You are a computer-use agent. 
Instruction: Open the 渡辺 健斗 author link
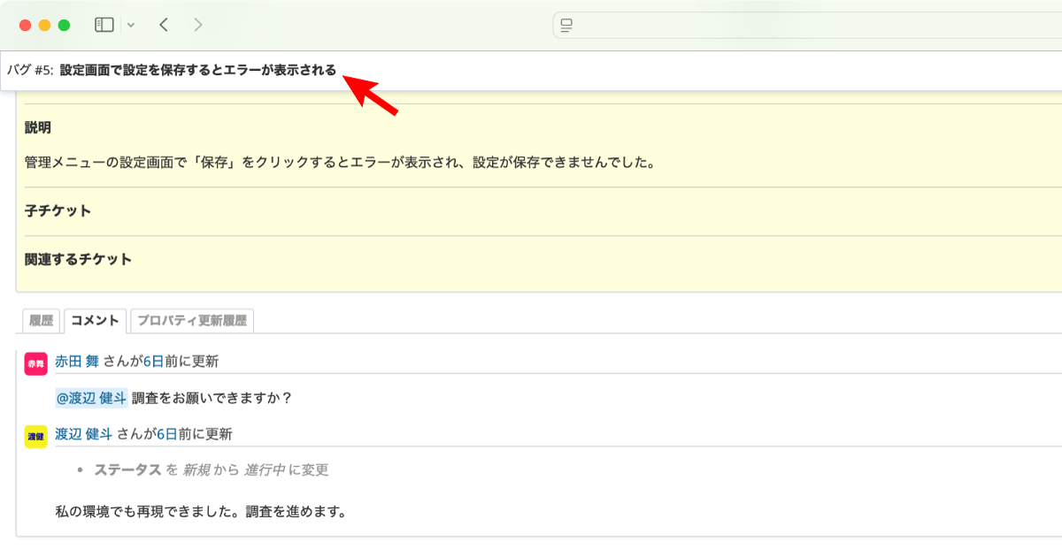point(83,434)
